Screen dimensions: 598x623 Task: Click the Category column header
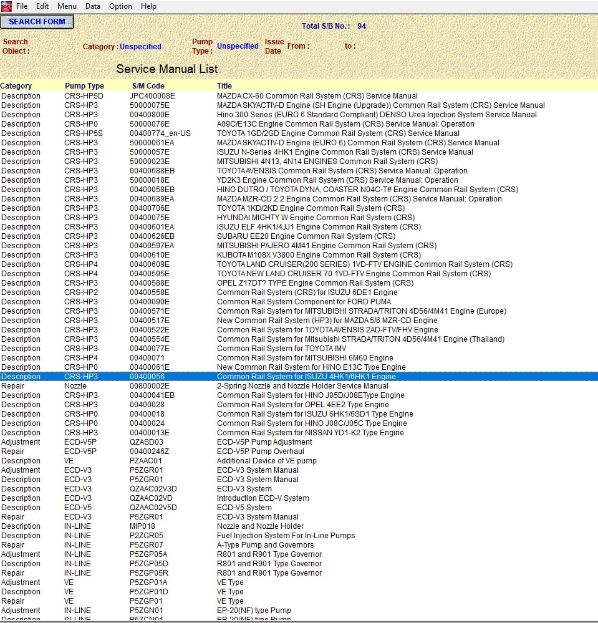16,86
